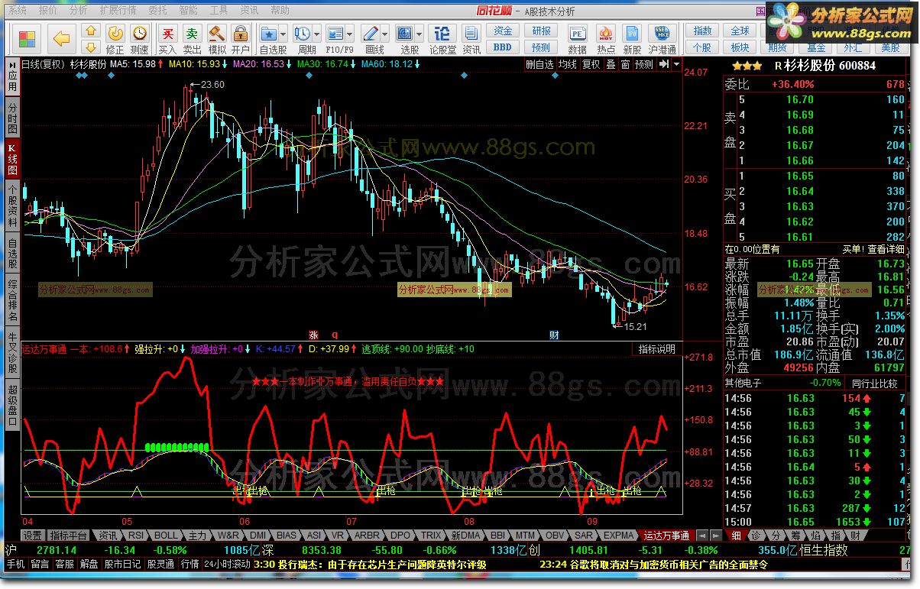Viewport: 920px width, 589px height.
Task: Toggle 删自选 above the chart
Action: [x=539, y=65]
